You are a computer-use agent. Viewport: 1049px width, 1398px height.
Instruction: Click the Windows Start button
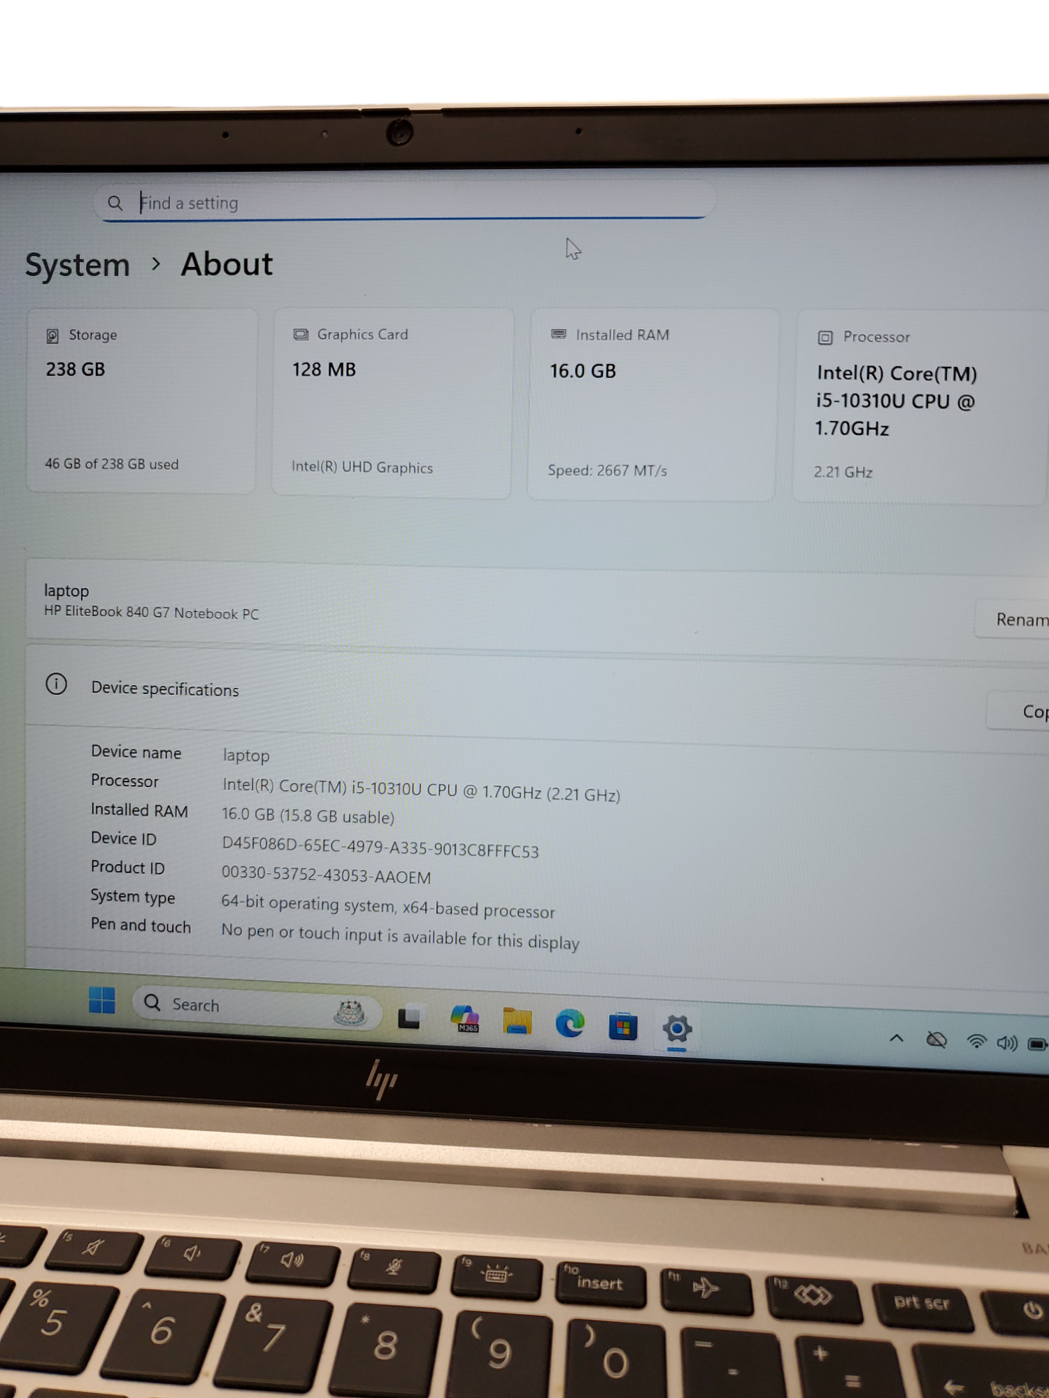(102, 1000)
